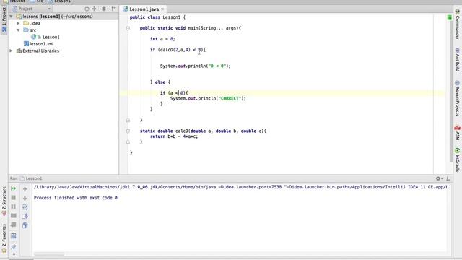The height and width of the screenshot is (260, 462).
Task: Click collapse all icon in Project panel
Action: tap(94, 9)
